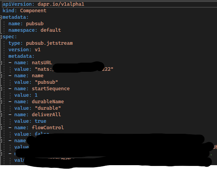Collapse the natsURL entry fold marker
The width and height of the screenshot is (217, 169).
pos(1,63)
